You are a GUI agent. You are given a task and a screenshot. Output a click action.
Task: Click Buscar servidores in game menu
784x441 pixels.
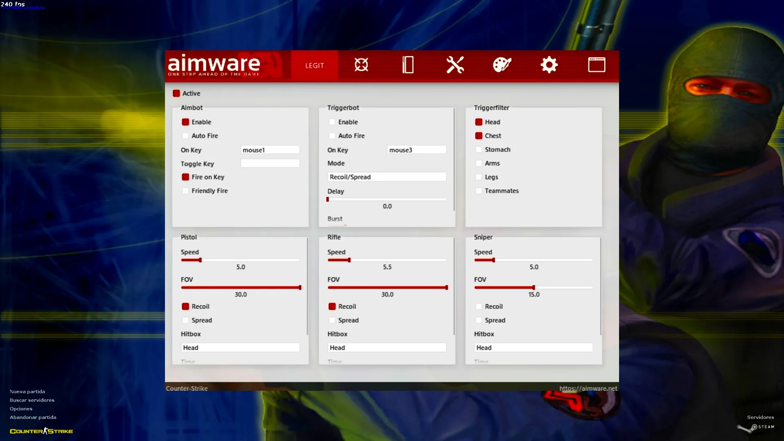[32, 400]
